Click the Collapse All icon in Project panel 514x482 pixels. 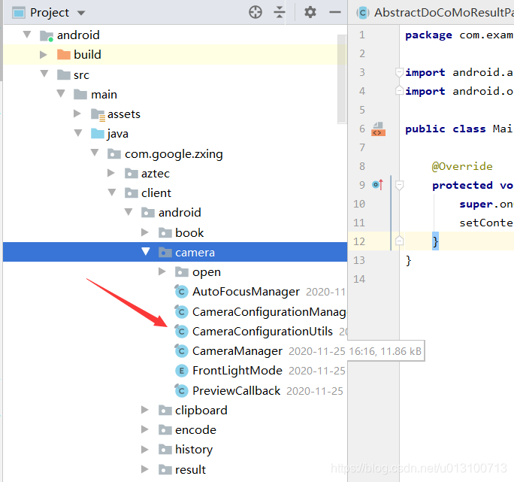tap(280, 13)
